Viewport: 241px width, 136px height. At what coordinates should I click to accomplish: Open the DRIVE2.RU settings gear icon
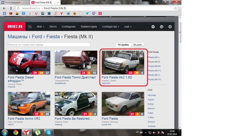pos(170,27)
